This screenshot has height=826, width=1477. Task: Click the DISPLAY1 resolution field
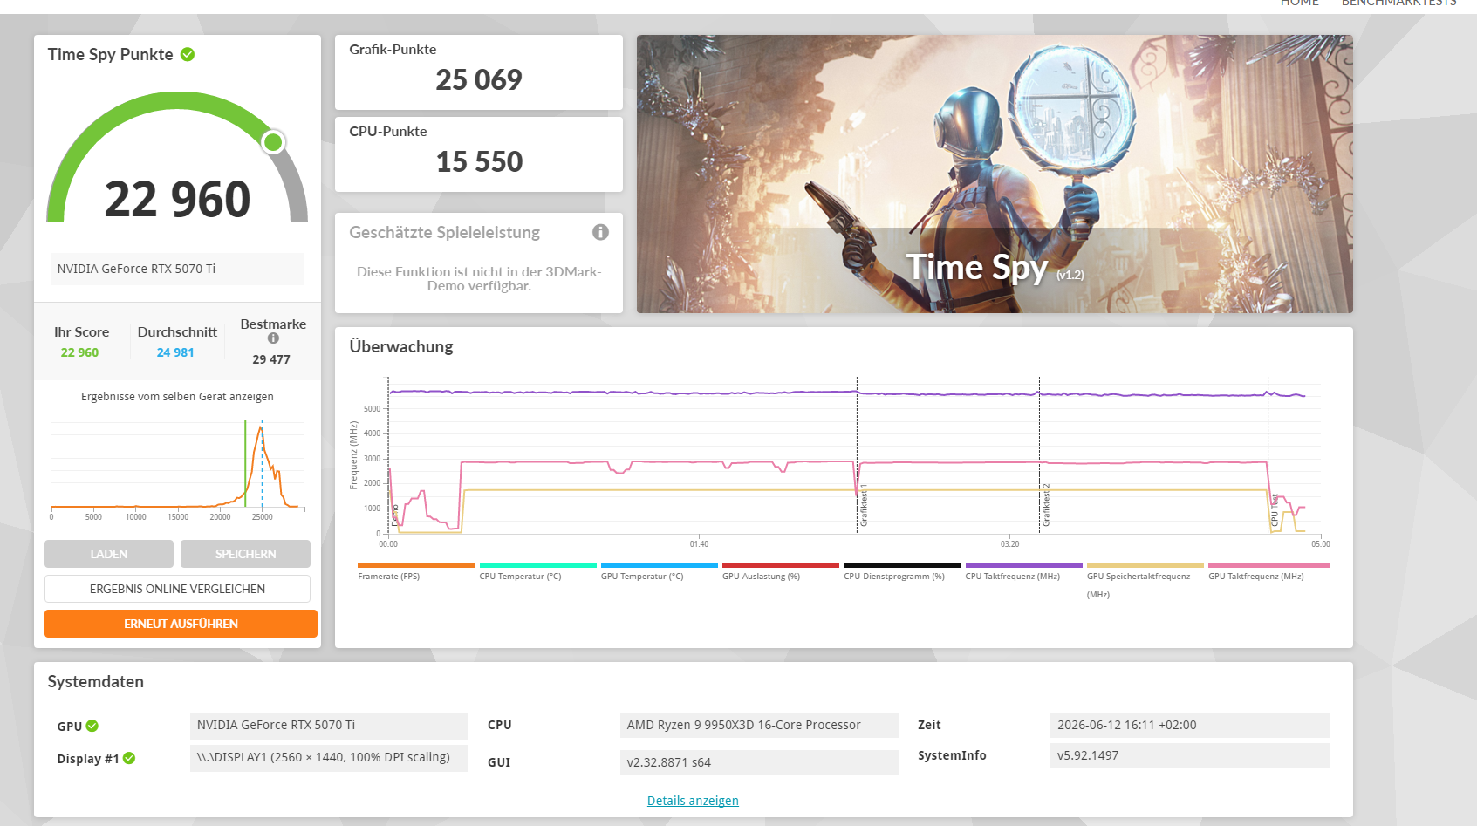coord(329,757)
